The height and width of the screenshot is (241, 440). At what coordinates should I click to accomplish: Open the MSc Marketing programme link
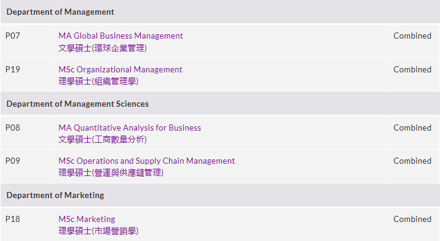point(87,219)
